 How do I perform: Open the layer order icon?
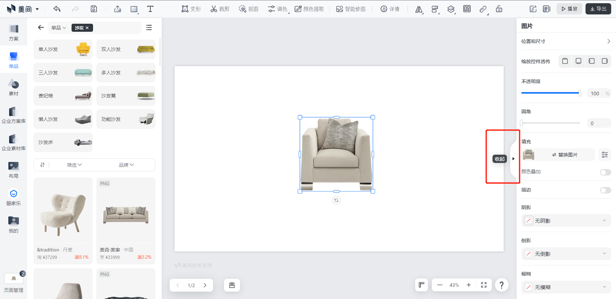pyautogui.click(x=451, y=9)
